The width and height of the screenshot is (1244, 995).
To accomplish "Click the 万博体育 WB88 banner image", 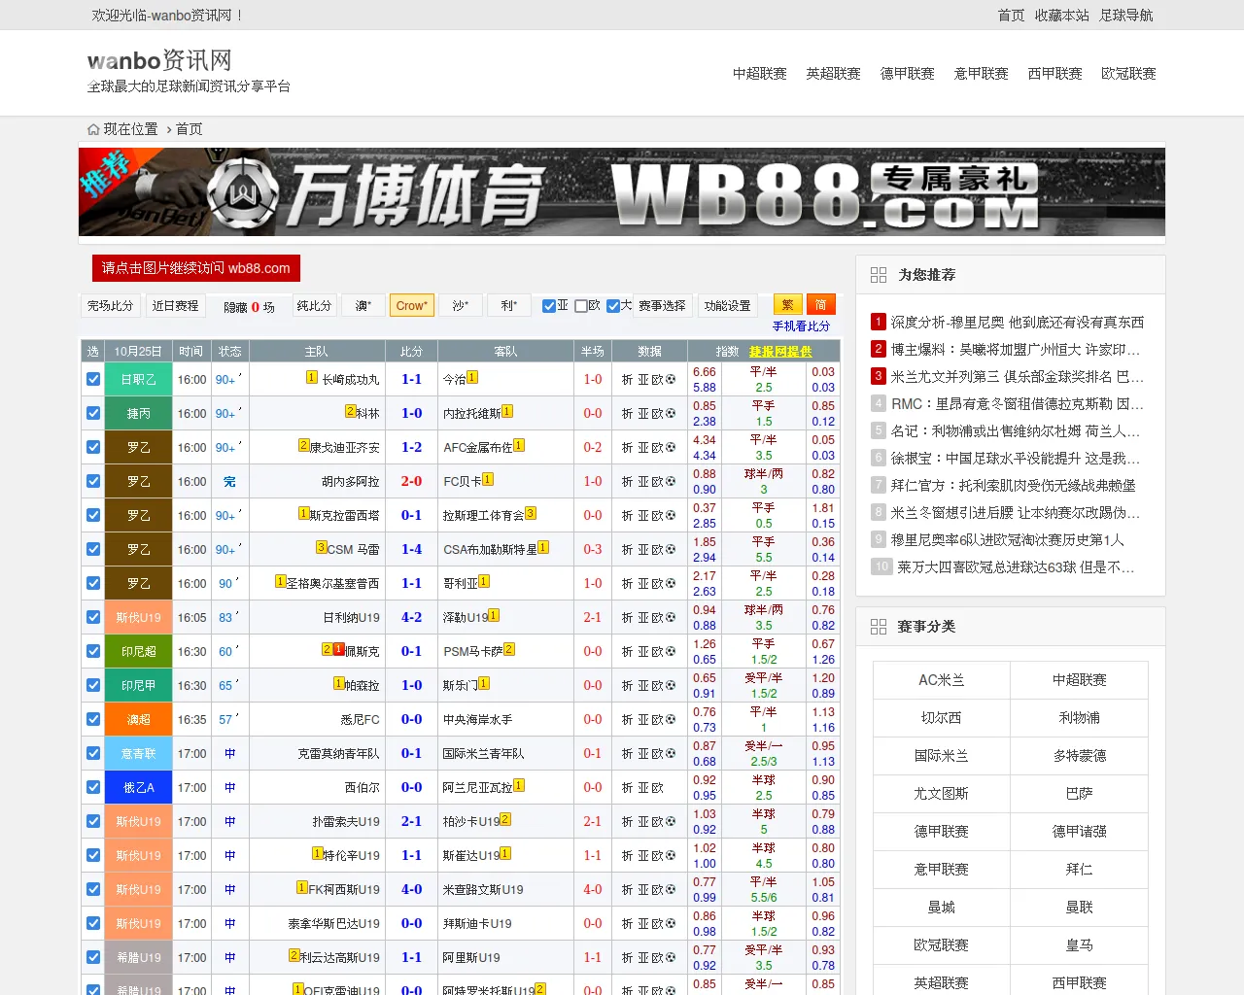I will point(622,192).
